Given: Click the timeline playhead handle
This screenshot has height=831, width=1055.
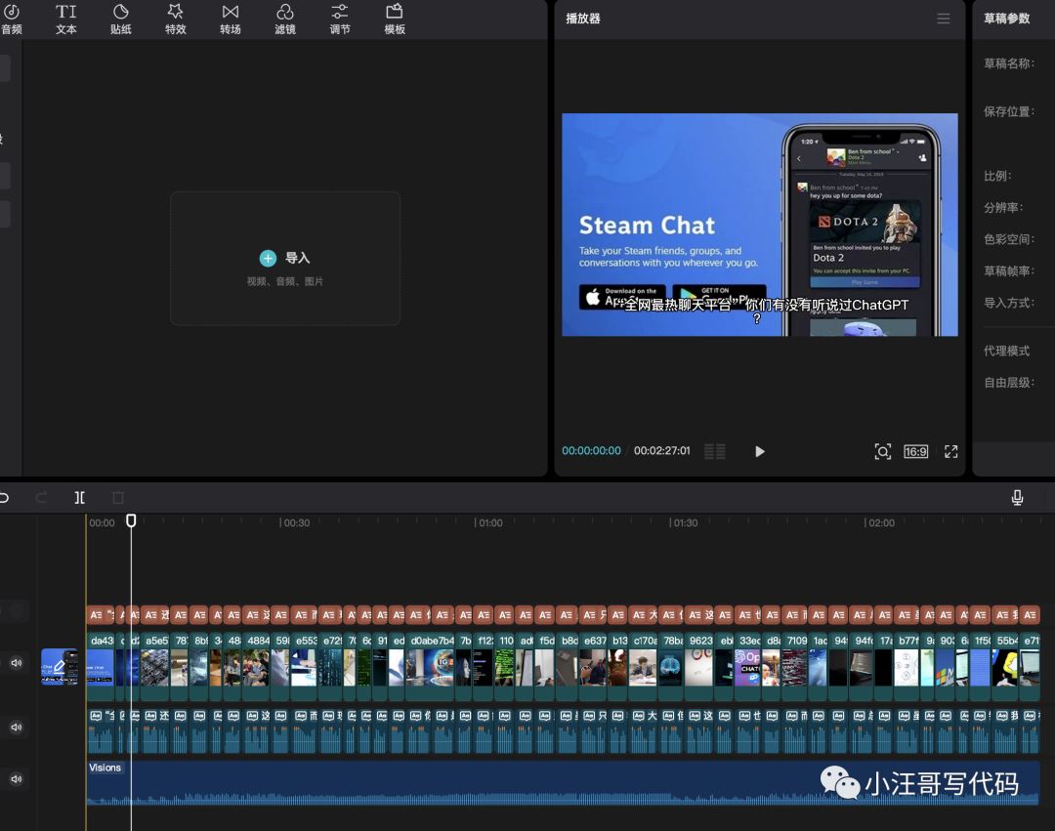Looking at the screenshot, I should 131,521.
